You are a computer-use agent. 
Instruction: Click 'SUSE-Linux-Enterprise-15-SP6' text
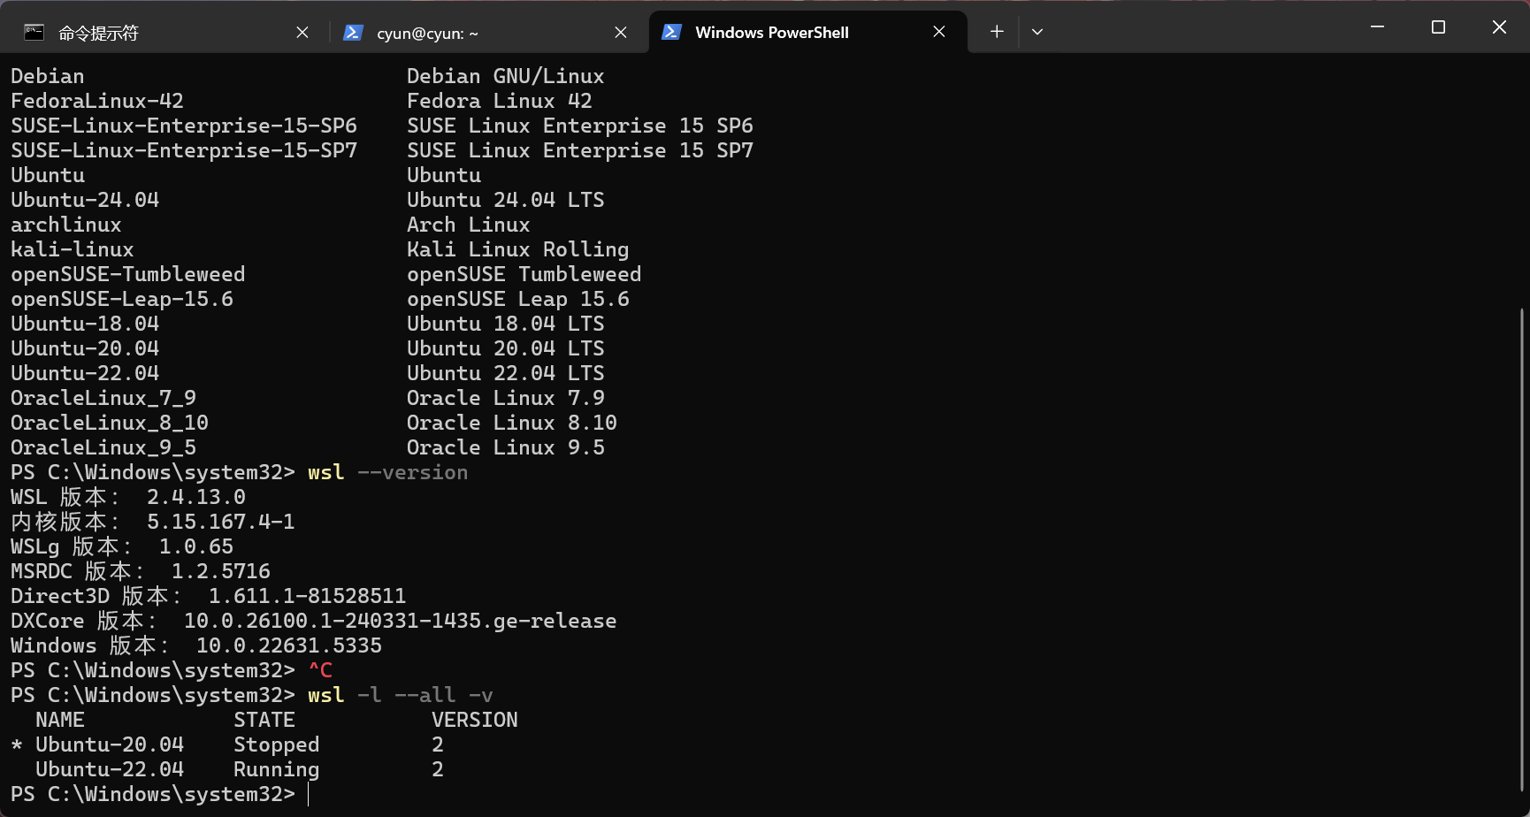(x=184, y=126)
